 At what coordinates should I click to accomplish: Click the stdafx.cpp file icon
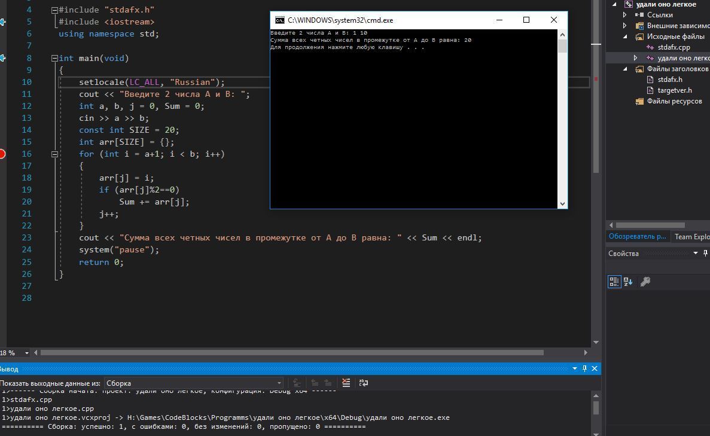pos(650,47)
